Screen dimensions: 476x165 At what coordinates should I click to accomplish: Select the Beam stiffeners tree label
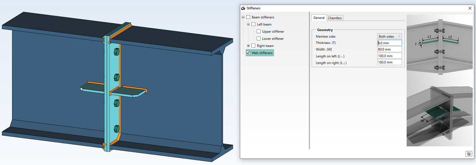(263, 17)
